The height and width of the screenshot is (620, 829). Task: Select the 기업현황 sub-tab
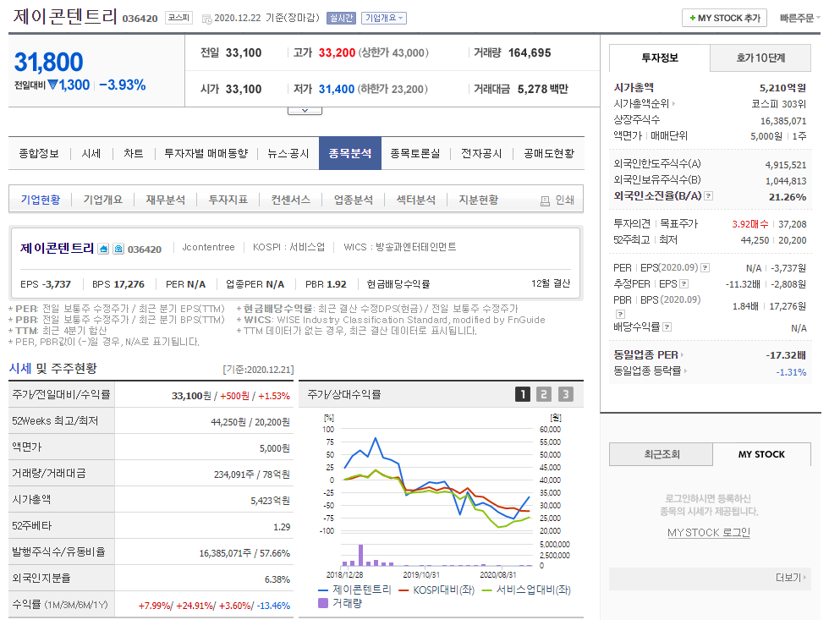41,200
